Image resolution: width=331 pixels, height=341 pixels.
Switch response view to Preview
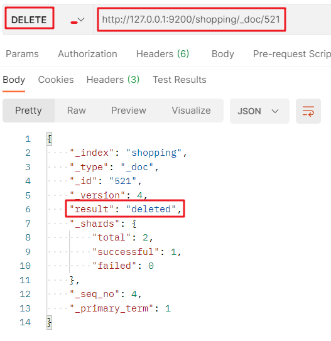[x=129, y=111]
